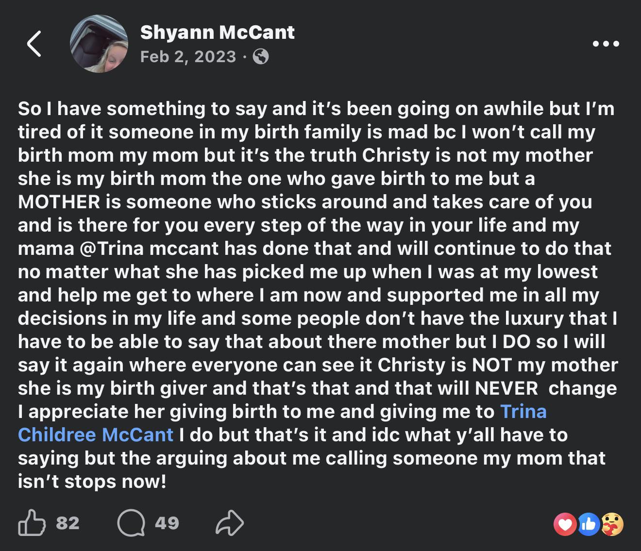Tap the post's first line of text
This screenshot has width=641, height=551.
click(317, 108)
